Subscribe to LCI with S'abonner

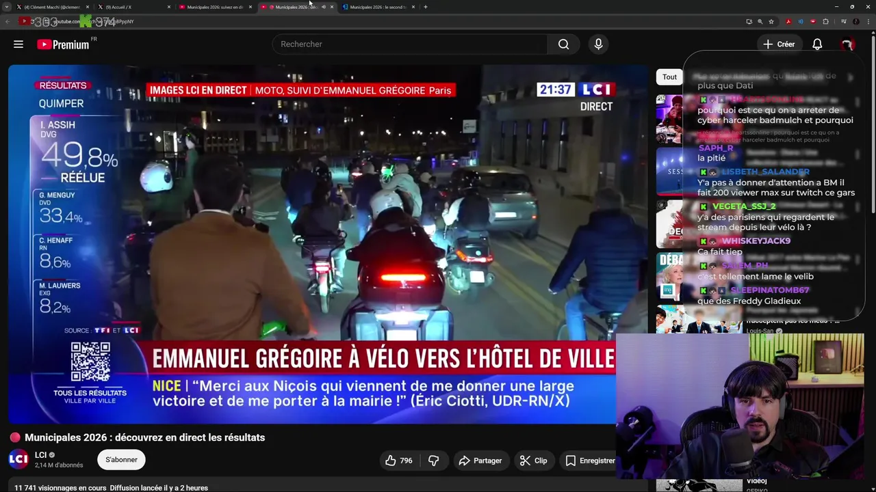coord(121,460)
